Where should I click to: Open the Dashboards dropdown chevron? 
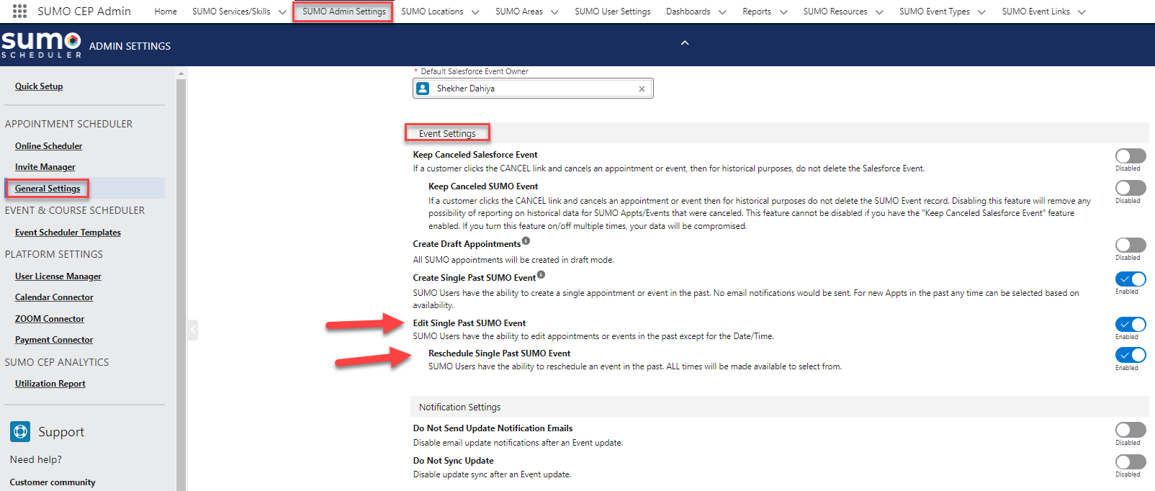[722, 12]
